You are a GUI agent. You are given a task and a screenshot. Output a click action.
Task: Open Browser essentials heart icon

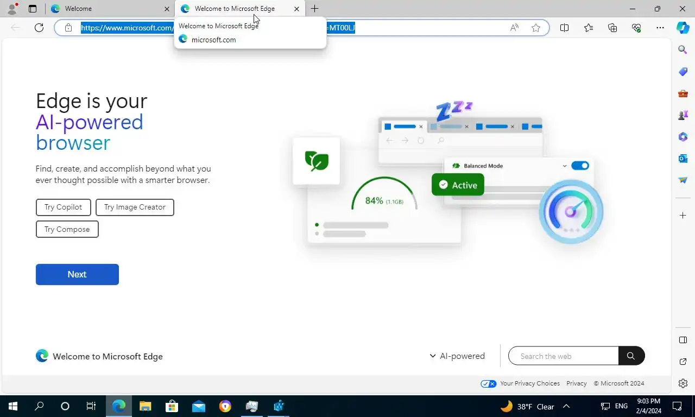point(636,28)
